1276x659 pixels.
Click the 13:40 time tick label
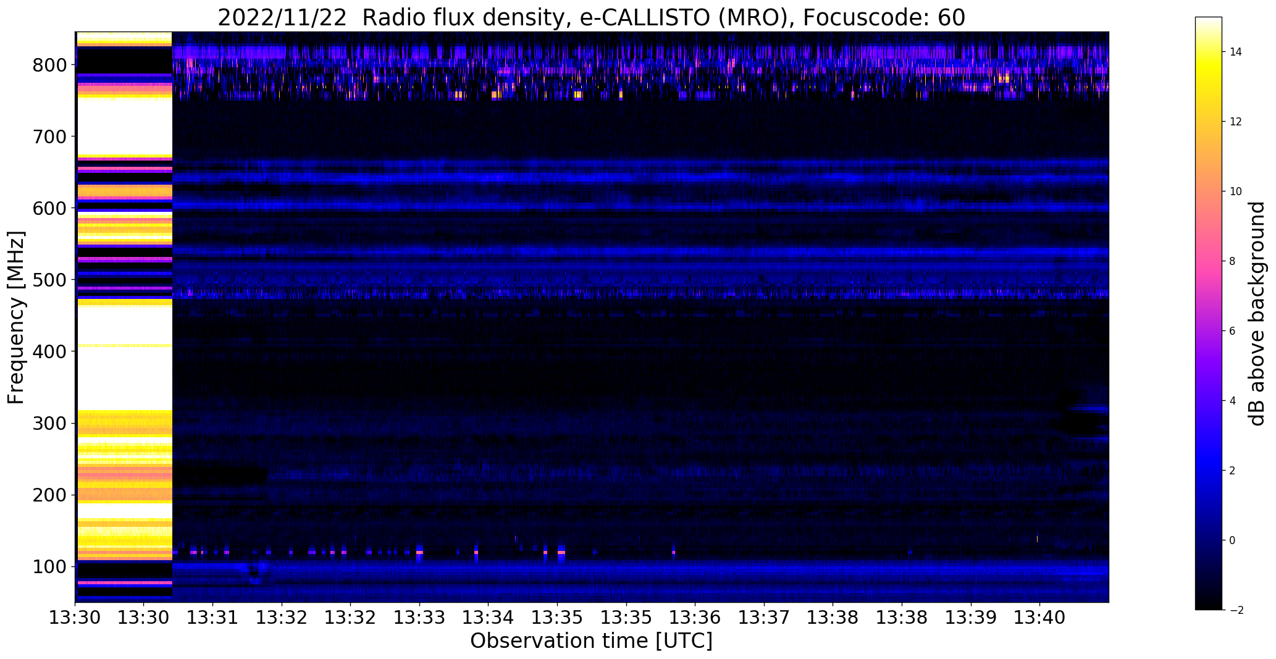tap(1039, 618)
